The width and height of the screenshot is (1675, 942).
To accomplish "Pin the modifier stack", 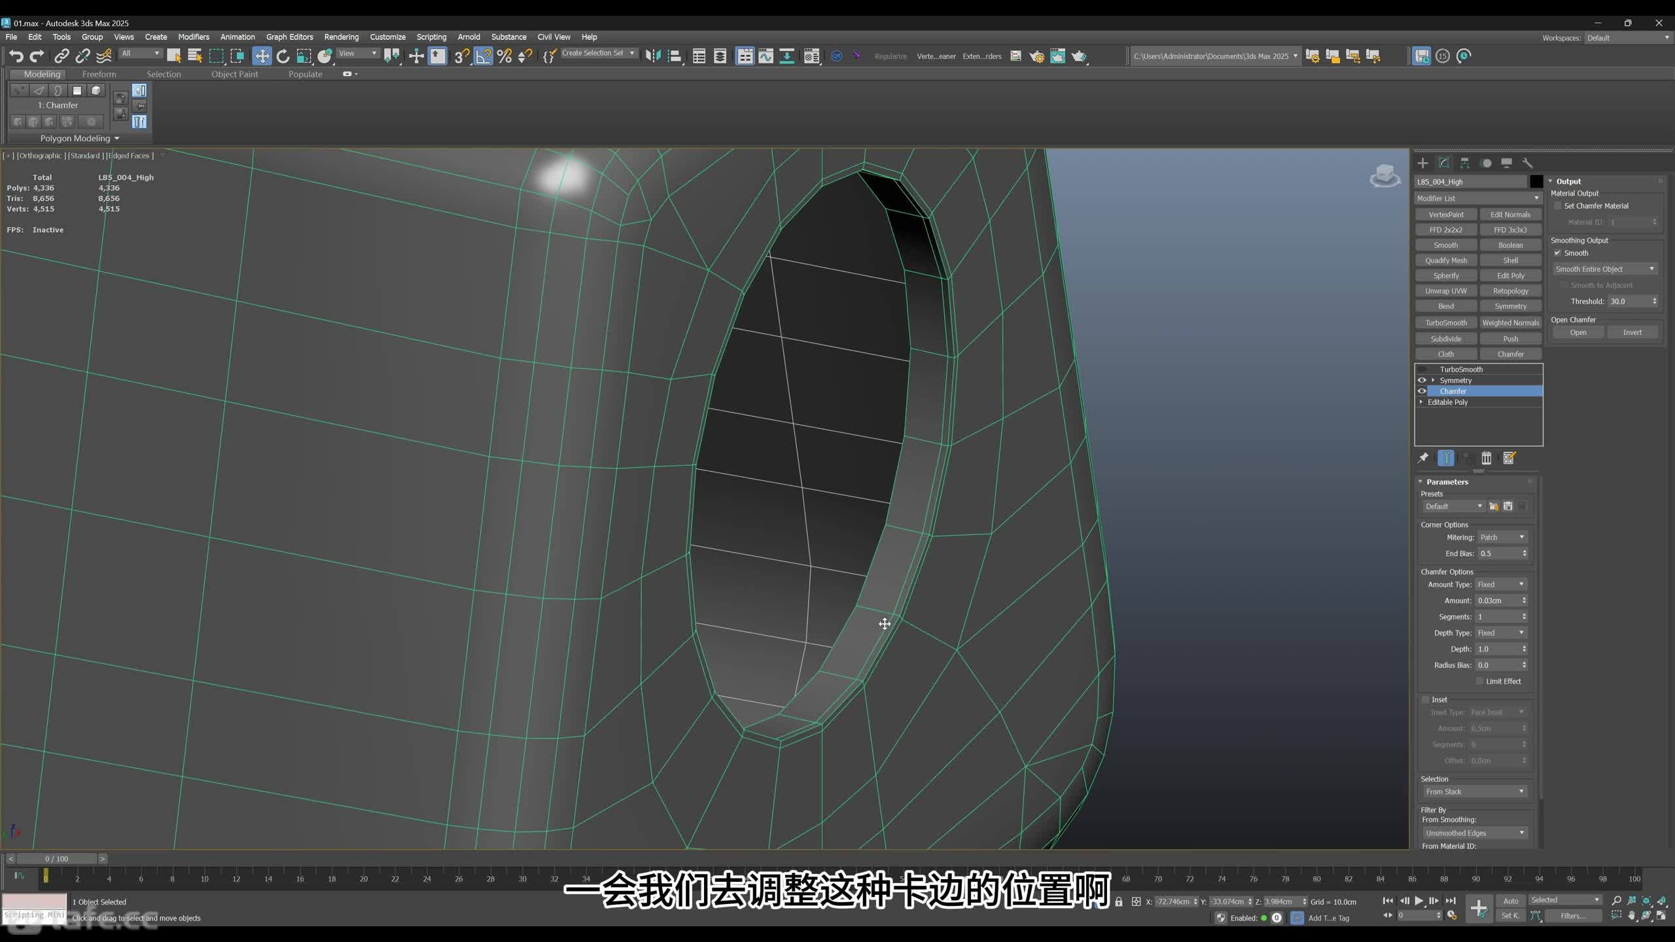I will 1422,458.
